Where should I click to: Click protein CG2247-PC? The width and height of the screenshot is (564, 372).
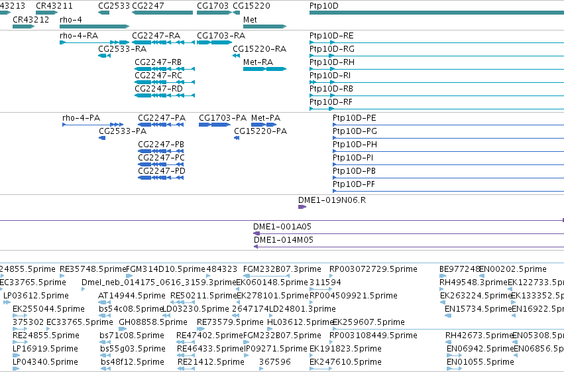tap(162, 158)
